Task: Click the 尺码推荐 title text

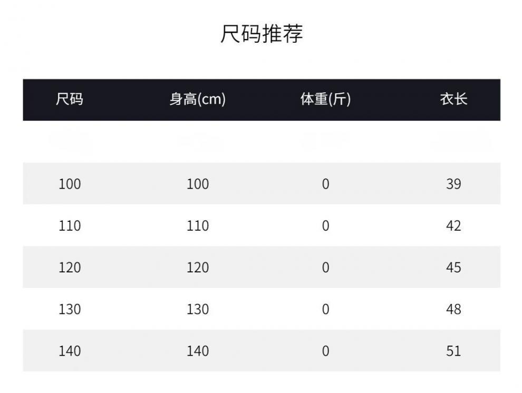Action: [261, 34]
